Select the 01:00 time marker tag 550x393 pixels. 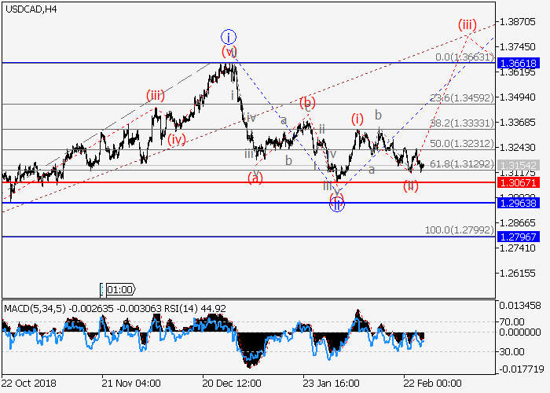pyautogui.click(x=118, y=289)
